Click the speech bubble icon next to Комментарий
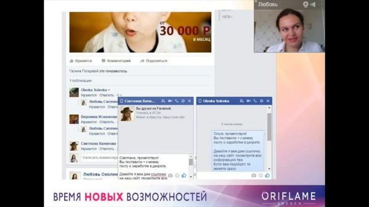This screenshot has width=369, height=207. (x=103, y=61)
